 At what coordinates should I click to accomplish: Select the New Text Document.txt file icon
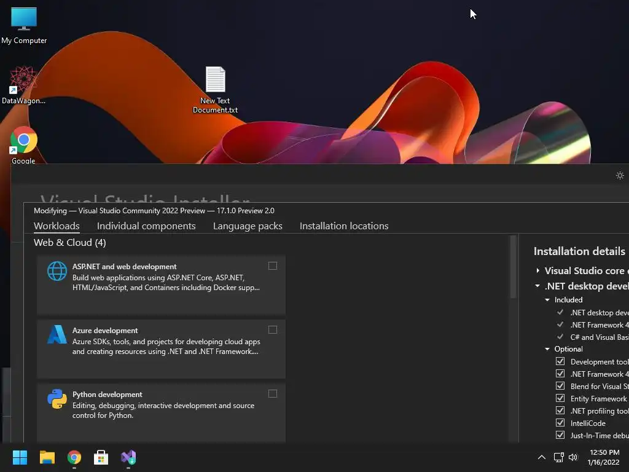tap(216, 90)
